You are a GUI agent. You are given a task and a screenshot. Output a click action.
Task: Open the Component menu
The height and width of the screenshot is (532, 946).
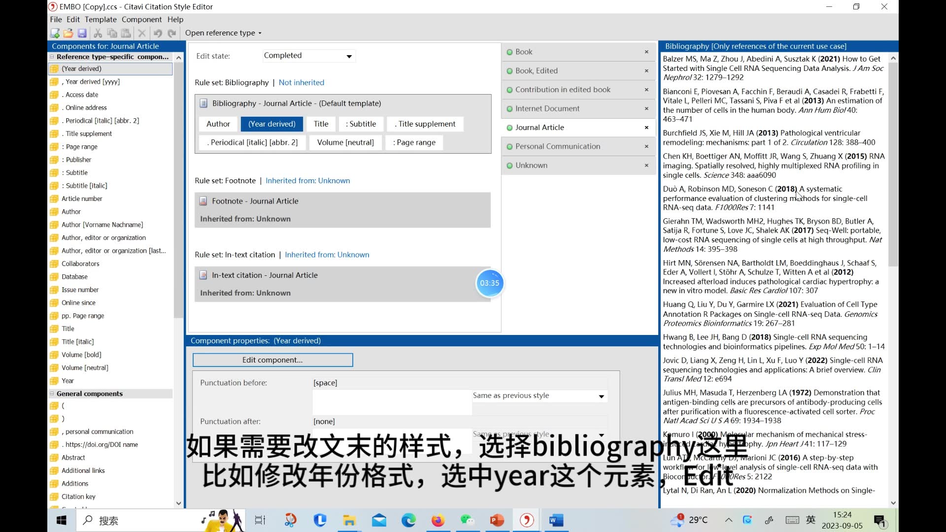pos(141,19)
